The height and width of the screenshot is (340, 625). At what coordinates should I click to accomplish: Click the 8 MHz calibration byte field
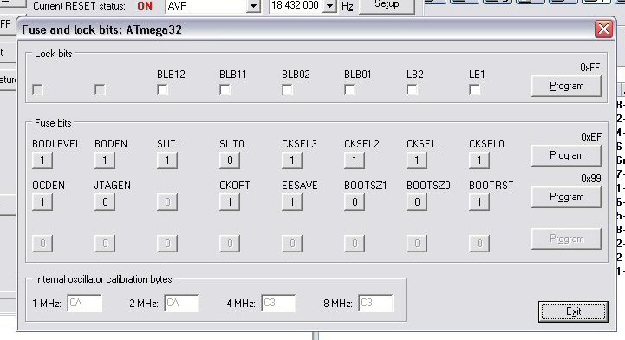click(375, 304)
